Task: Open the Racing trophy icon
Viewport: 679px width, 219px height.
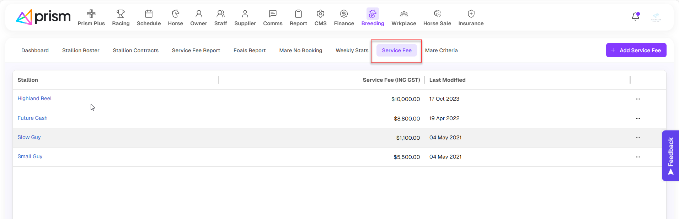Action: pos(121,14)
